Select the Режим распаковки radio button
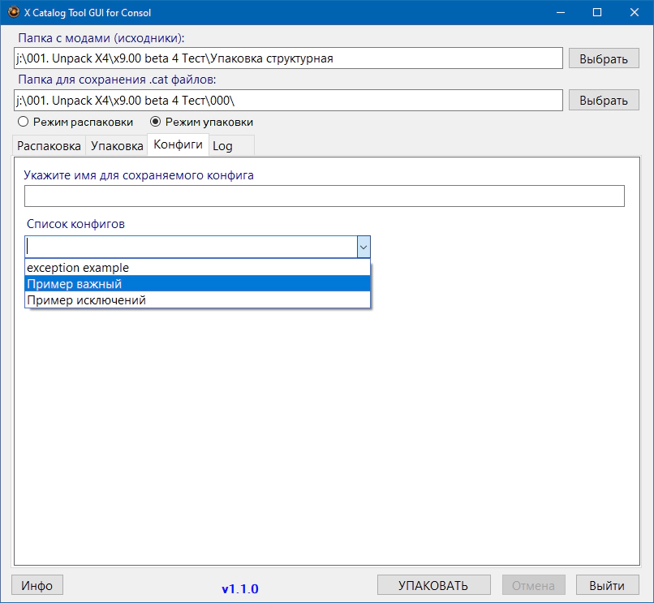This screenshot has height=603, width=654. coord(24,122)
